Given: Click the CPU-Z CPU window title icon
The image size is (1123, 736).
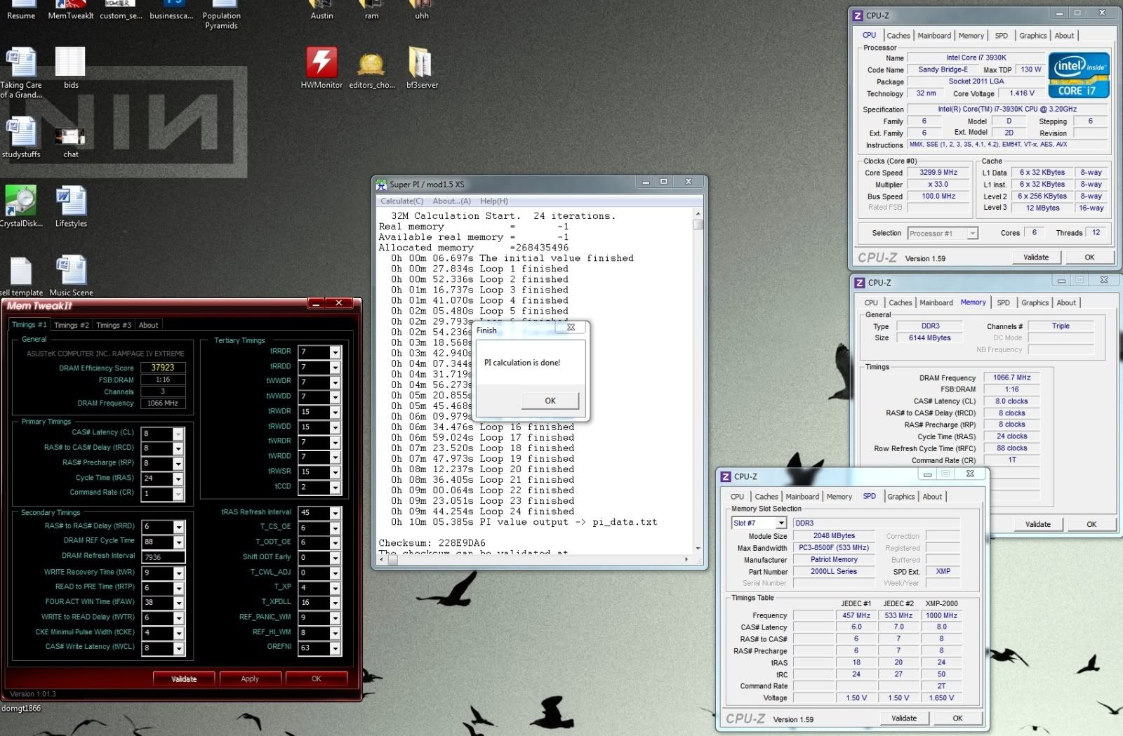Looking at the screenshot, I should [857, 15].
